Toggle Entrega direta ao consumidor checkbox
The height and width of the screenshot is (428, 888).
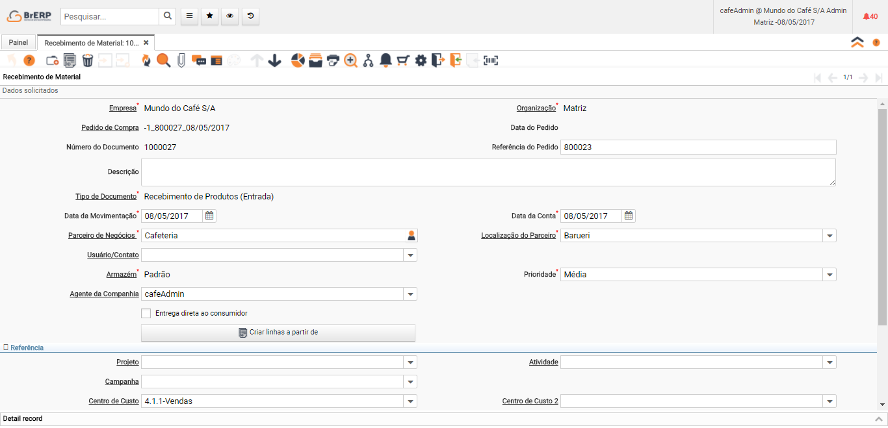coord(146,313)
